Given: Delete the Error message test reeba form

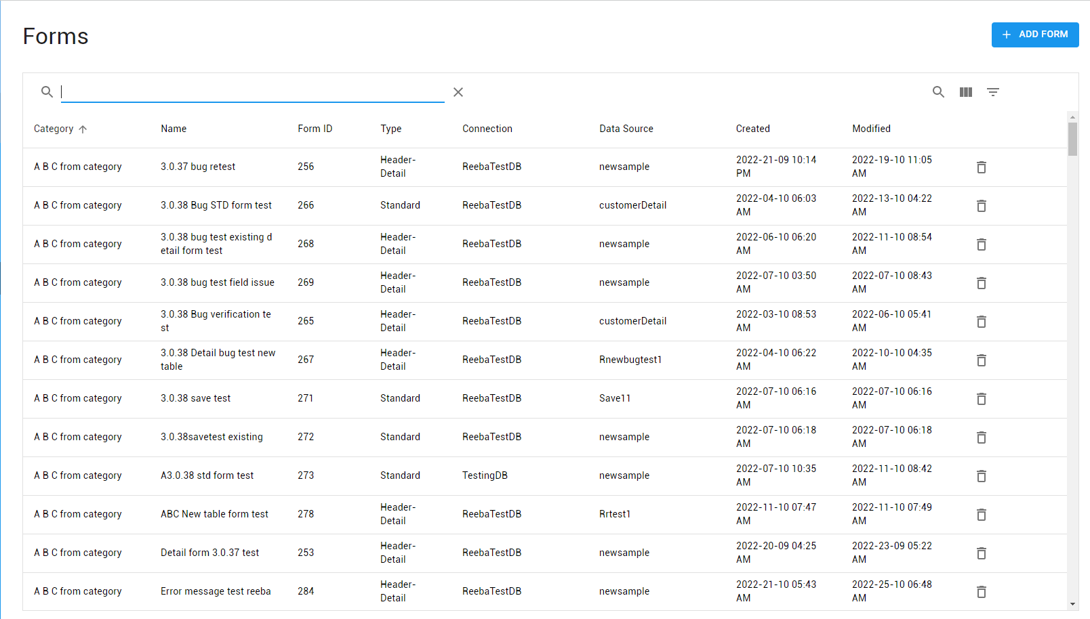Looking at the screenshot, I should [981, 592].
